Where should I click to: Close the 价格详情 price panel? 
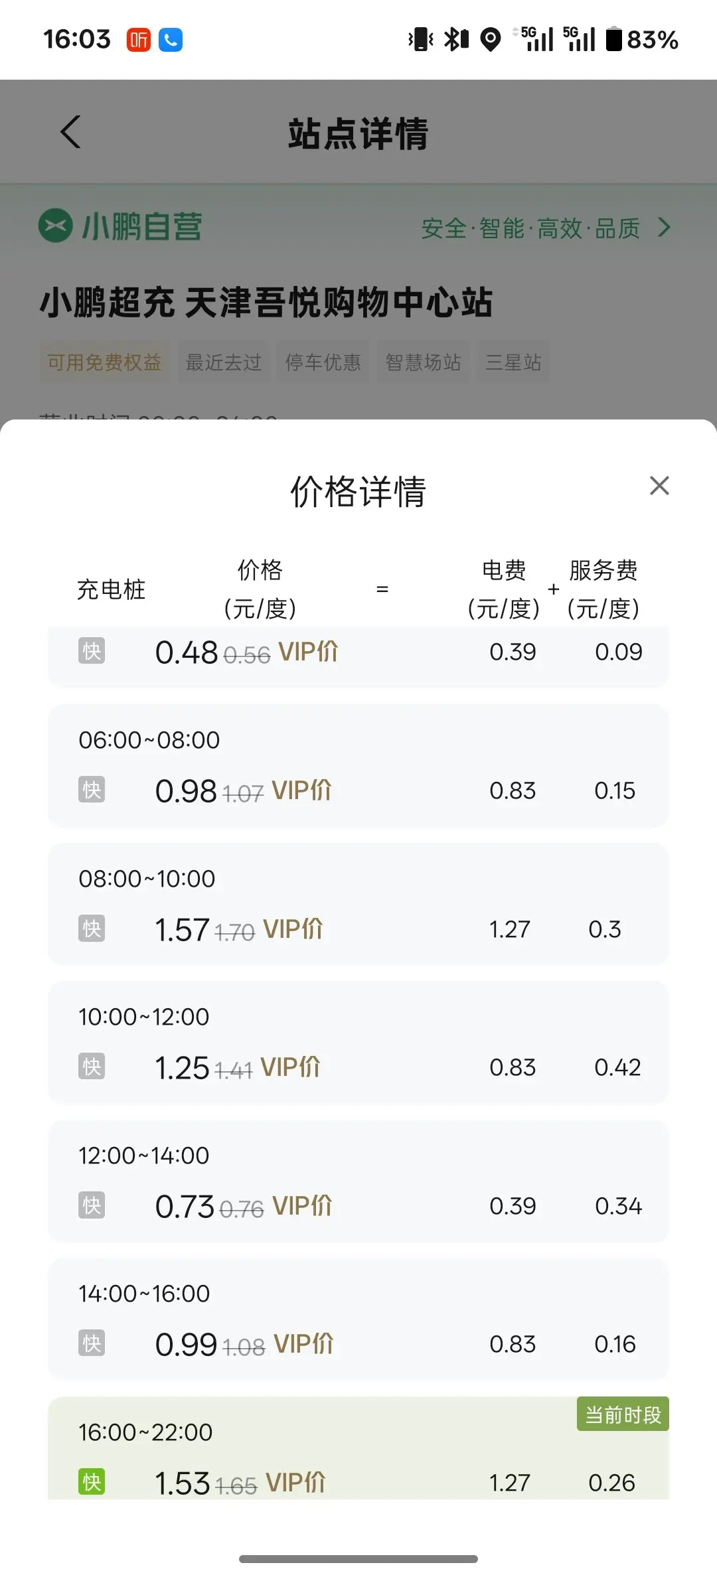point(659,486)
